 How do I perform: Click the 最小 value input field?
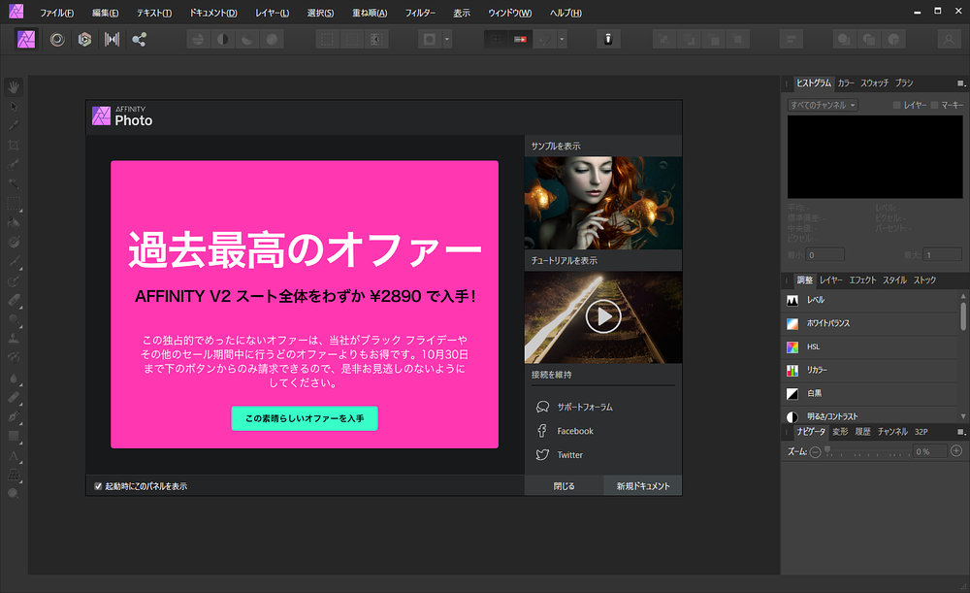(825, 255)
